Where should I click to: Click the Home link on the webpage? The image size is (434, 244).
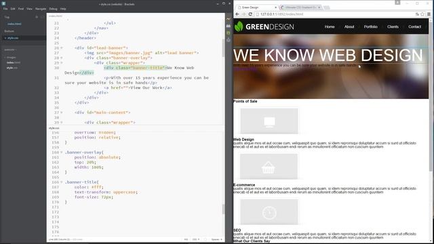[330, 27]
